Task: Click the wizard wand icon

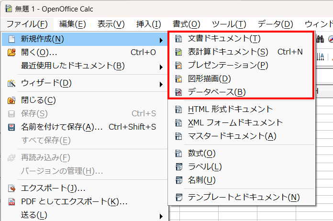Action: pyautogui.click(x=11, y=83)
